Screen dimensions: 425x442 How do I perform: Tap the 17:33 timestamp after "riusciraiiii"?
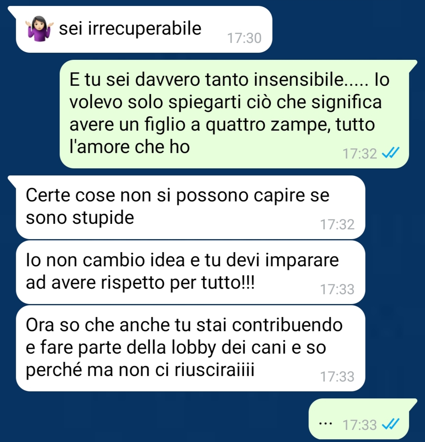[x=337, y=376]
